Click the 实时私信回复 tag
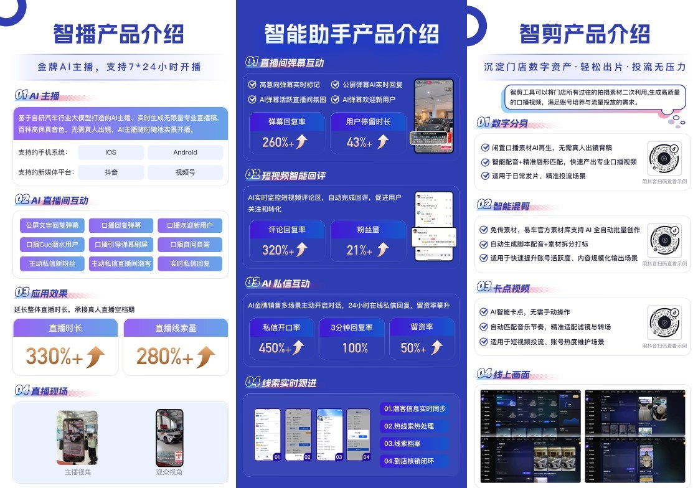Image resolution: width=693 pixels, height=488 pixels. point(190,263)
